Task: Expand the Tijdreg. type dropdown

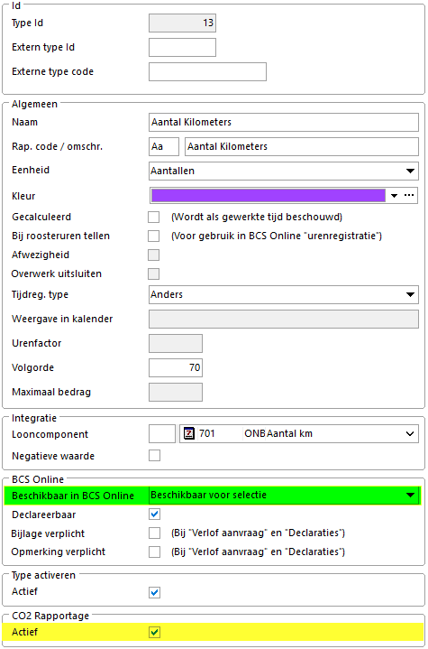Action: click(284, 294)
